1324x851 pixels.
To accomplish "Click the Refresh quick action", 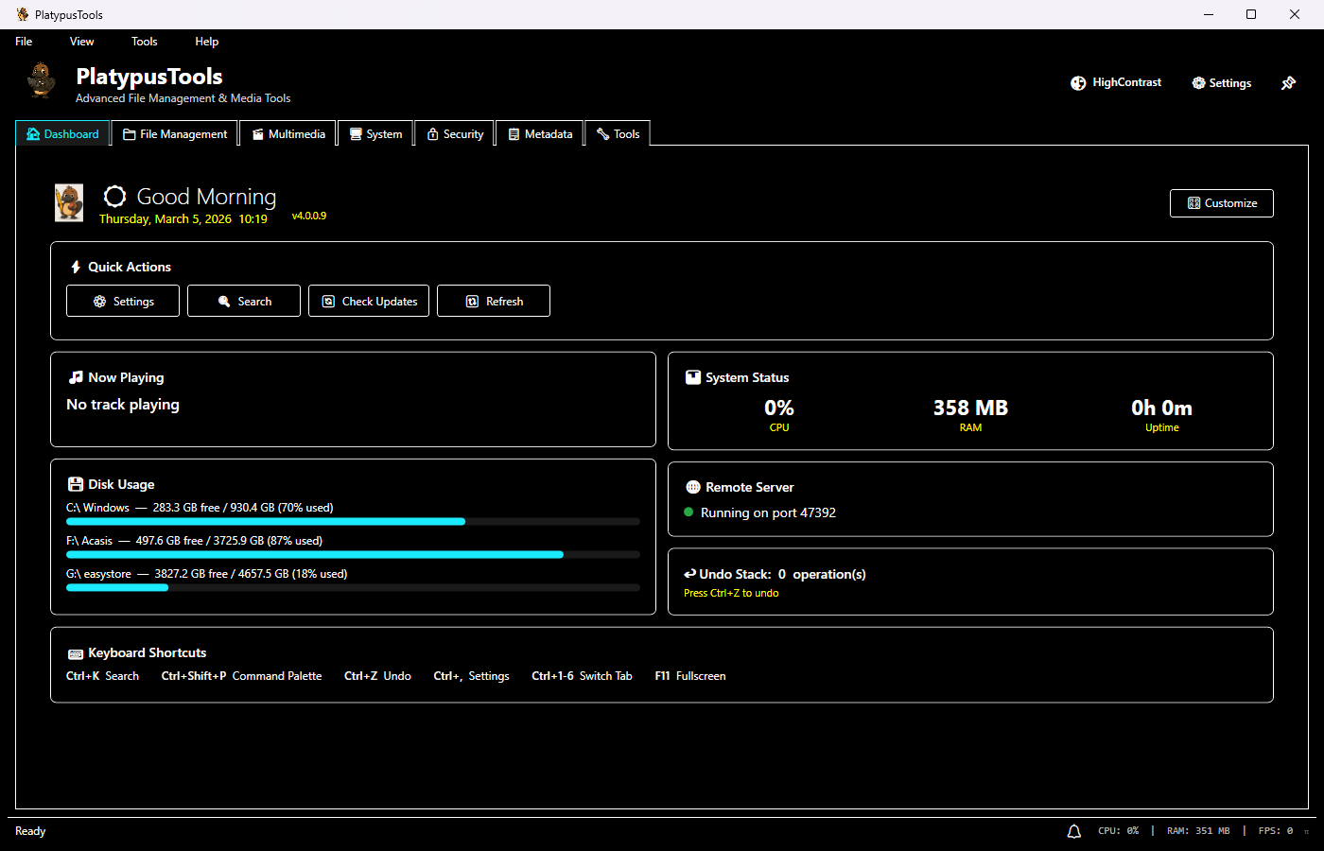I will point(493,300).
